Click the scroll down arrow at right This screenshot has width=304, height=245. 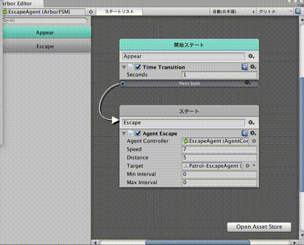click(302, 235)
